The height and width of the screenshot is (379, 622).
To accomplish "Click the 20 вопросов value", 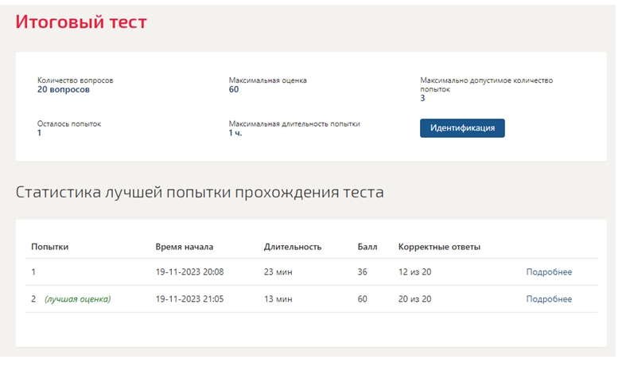I will click(64, 89).
